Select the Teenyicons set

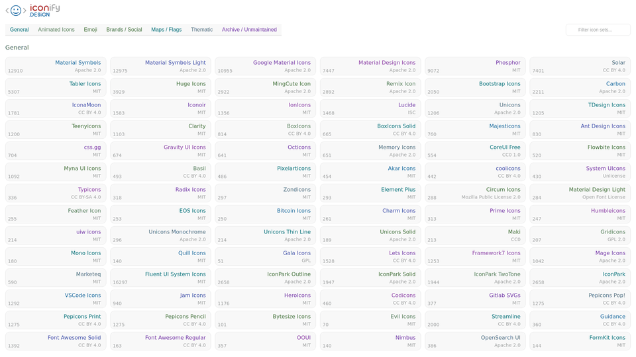tap(56, 130)
